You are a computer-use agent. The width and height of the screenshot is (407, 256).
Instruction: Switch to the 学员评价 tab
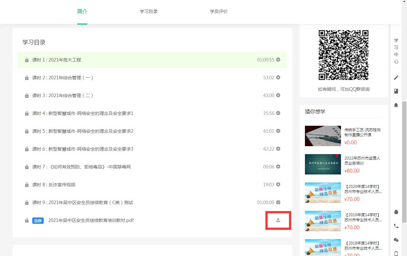tap(219, 11)
